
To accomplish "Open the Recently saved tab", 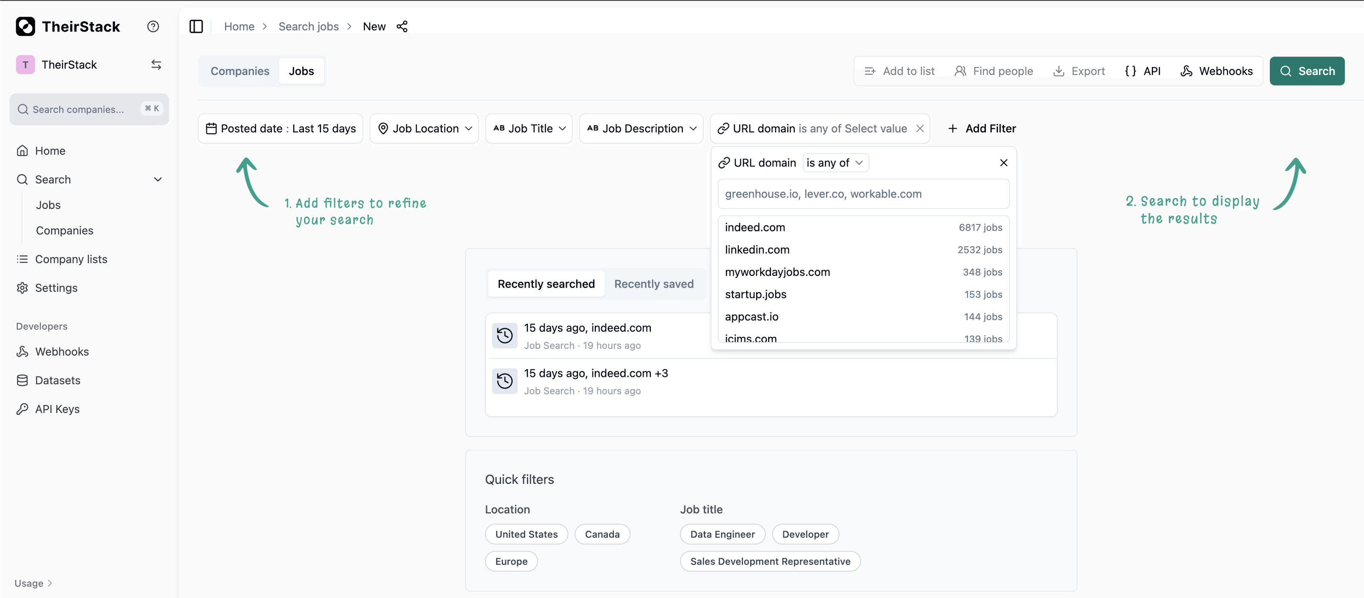I will pos(654,284).
